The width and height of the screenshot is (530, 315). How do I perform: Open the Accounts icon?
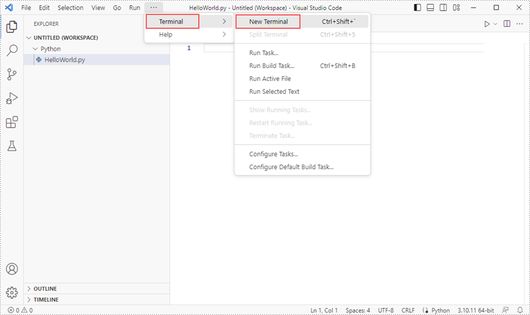click(12, 269)
